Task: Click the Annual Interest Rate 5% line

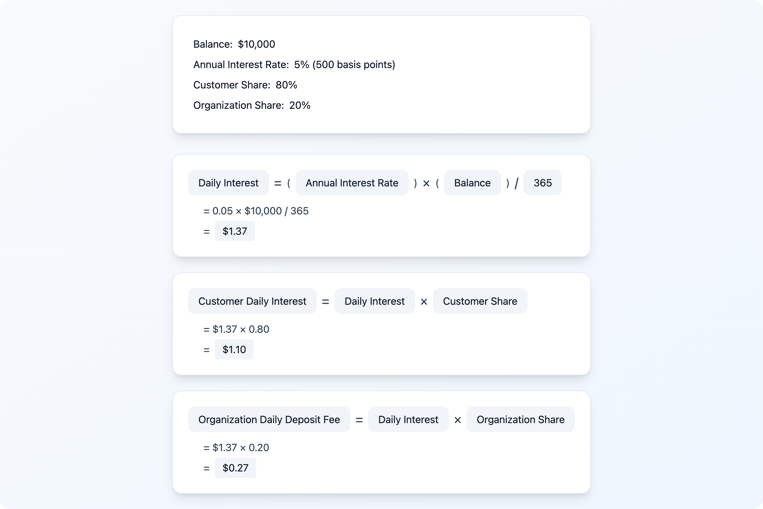Action: (294, 65)
